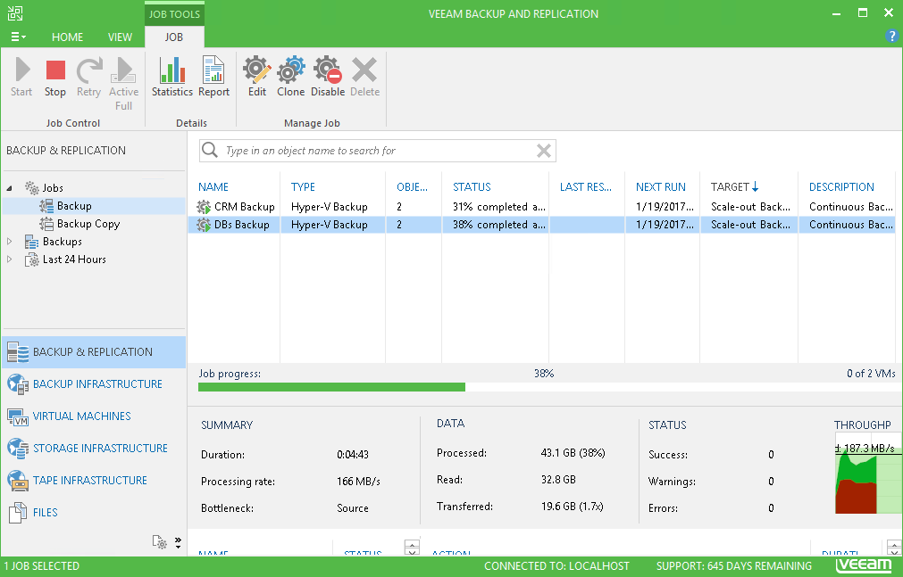Switch to the Job ribbon tab

point(174,37)
